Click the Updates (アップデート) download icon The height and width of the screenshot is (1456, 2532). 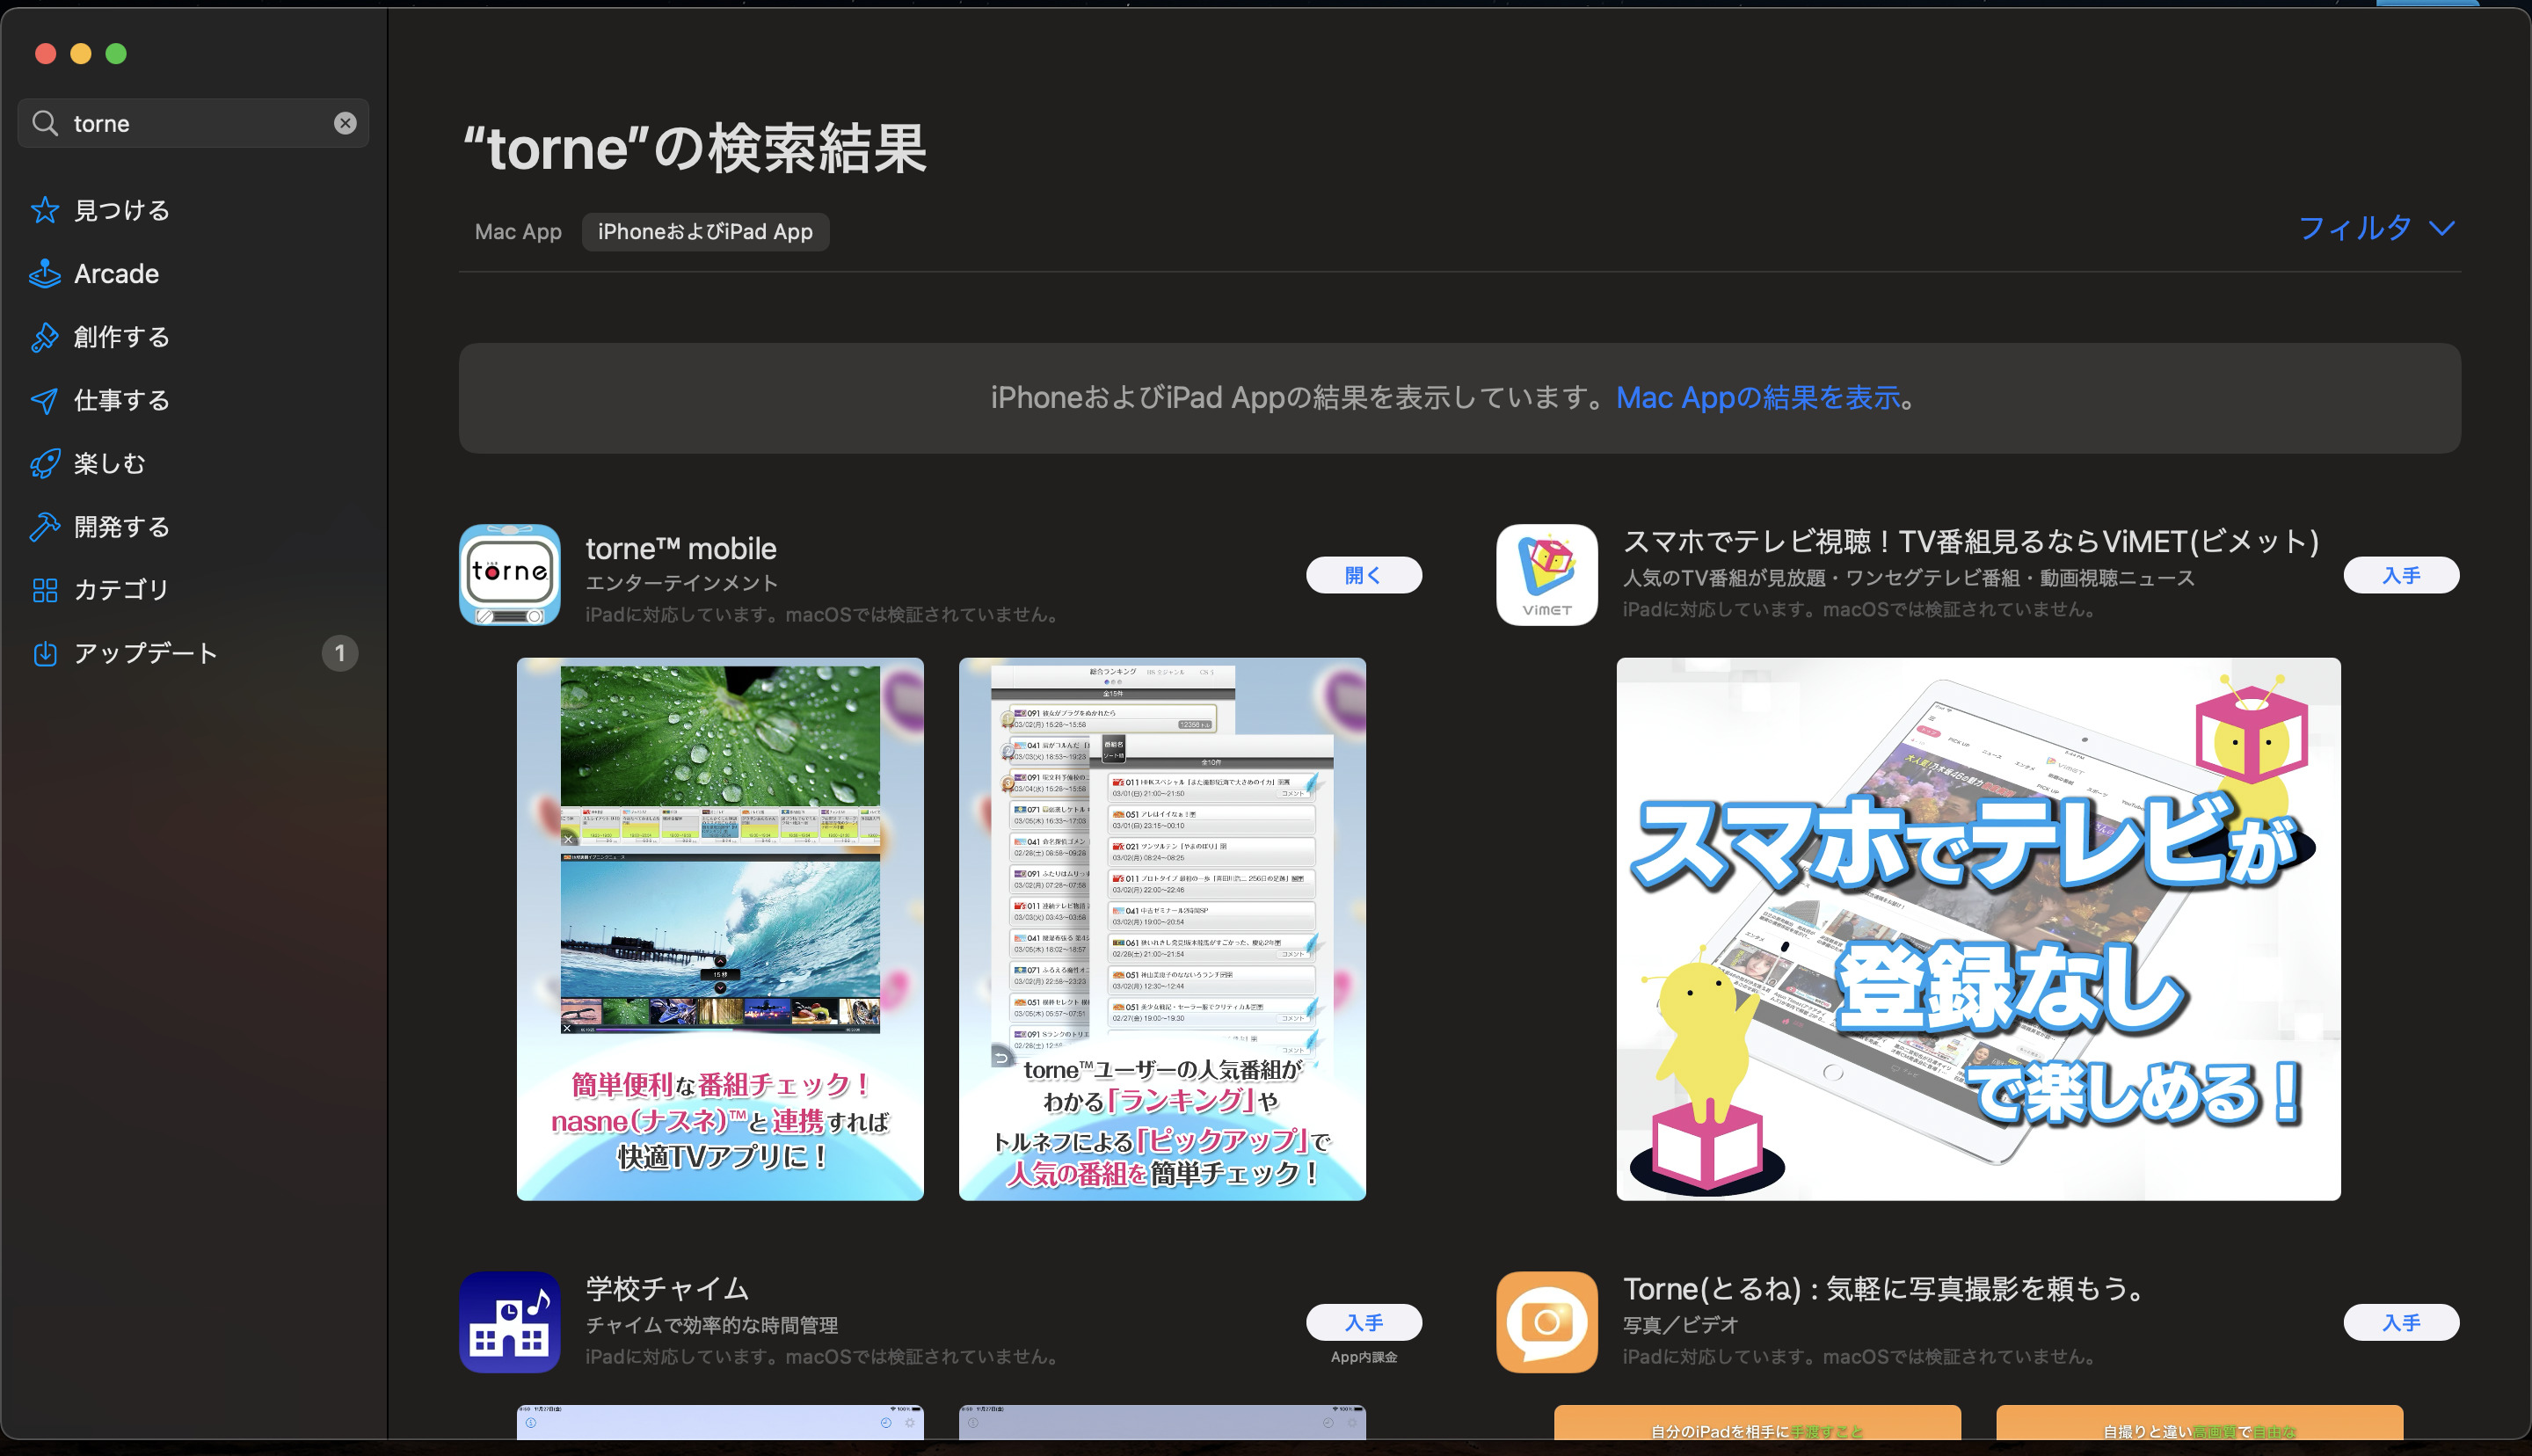click(45, 653)
